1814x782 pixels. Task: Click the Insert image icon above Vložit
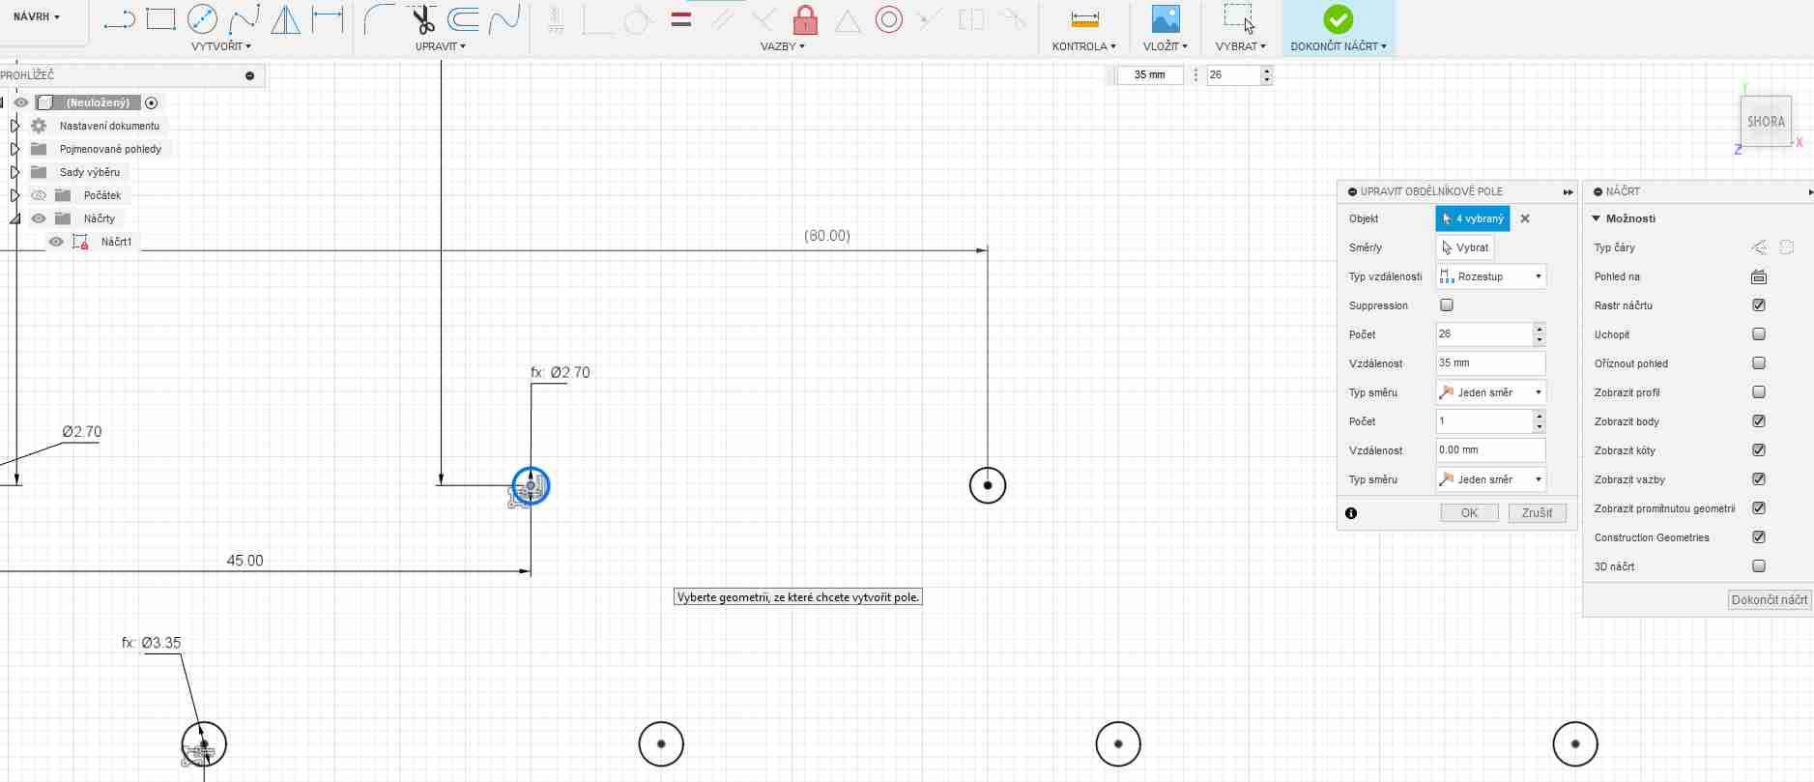point(1166,19)
